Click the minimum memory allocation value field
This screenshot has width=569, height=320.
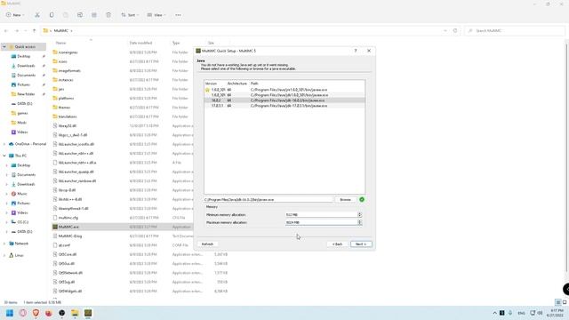coord(322,215)
